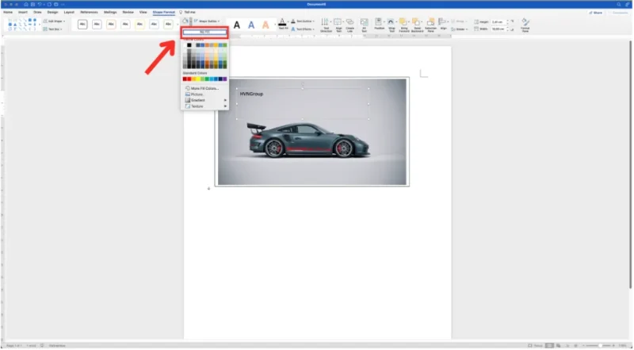Screen dimensions: 634x350
Task: Pick the purple standard color swatch
Action: point(225,79)
